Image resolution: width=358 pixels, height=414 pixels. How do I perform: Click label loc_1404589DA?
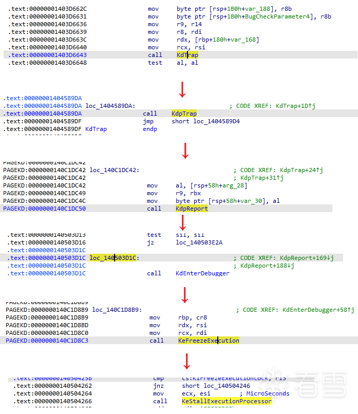(x=110, y=106)
